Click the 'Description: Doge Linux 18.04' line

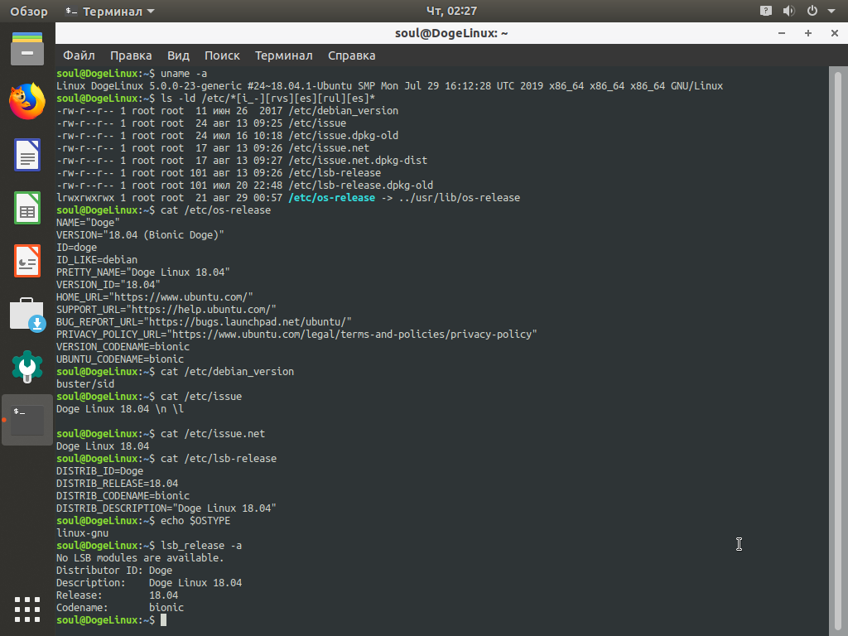tap(149, 583)
